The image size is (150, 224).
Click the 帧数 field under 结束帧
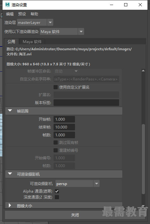coord(64,135)
